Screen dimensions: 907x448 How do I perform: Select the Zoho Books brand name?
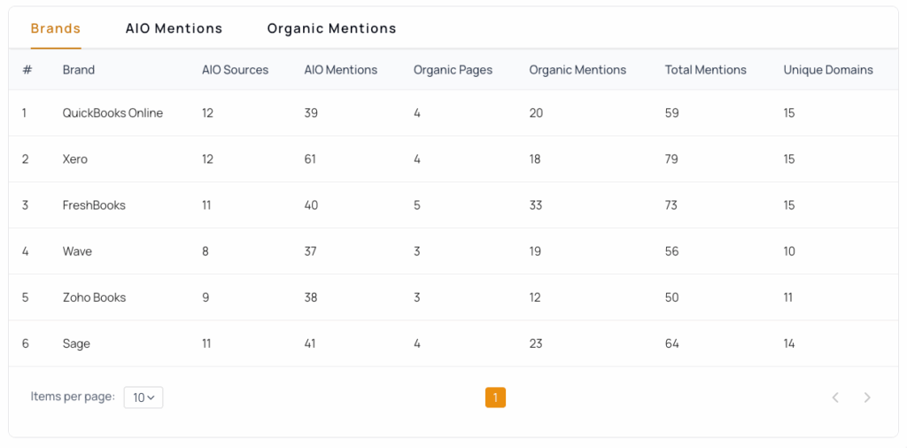94,297
